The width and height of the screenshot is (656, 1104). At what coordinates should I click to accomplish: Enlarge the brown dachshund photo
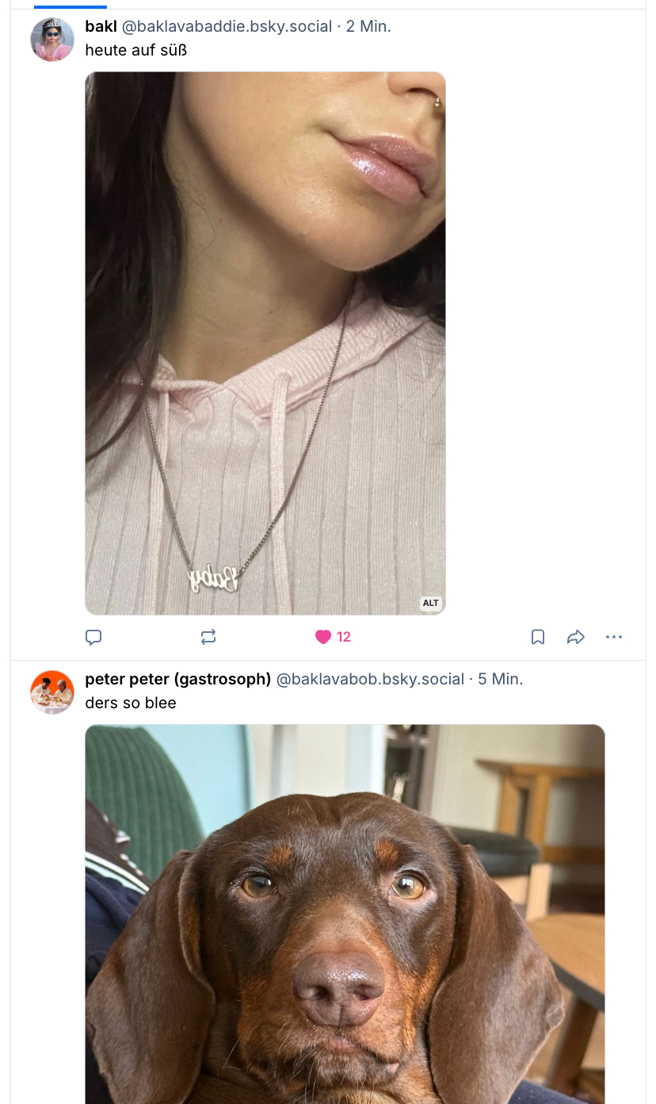345,912
